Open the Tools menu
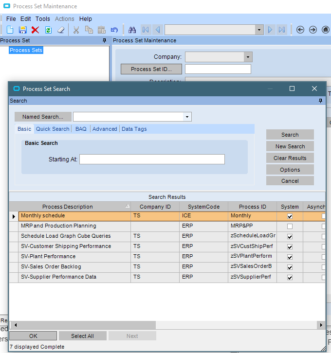This screenshot has width=331, height=353. 42,19
